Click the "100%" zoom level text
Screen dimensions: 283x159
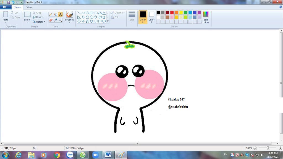(x=249, y=148)
